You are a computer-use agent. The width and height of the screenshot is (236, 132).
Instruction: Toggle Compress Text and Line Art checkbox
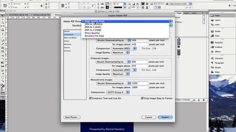pos(90,98)
